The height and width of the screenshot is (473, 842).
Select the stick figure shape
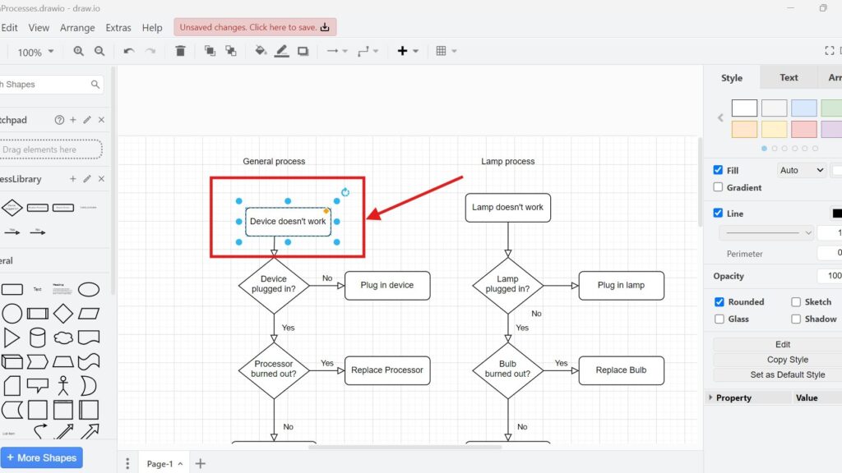tap(62, 383)
